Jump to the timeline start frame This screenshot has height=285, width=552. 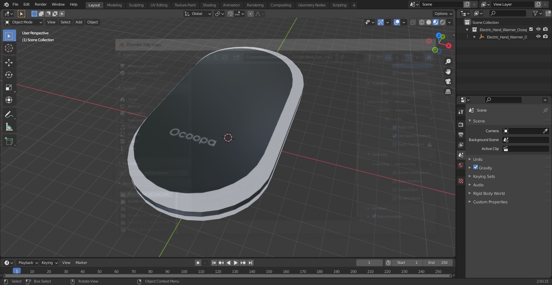click(214, 263)
